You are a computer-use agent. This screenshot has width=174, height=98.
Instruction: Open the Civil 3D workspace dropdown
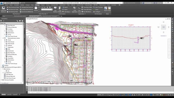(28, 3)
